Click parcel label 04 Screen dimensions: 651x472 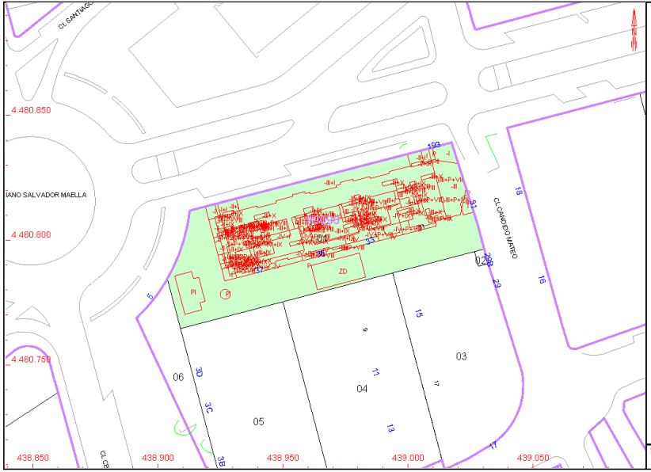click(362, 389)
